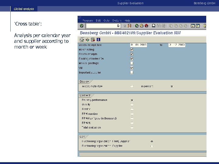The height and width of the screenshot is (164, 219).
Task: Click the Create Shortcut icon
Action: pos(198,26)
